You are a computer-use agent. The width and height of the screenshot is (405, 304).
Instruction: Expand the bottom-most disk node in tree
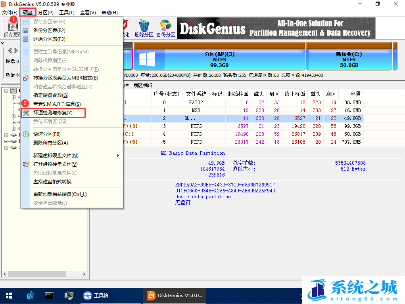click(6, 148)
